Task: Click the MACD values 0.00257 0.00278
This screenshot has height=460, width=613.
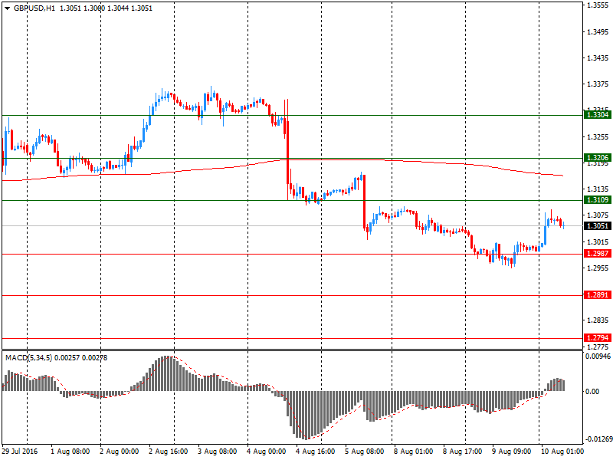Action: (x=81, y=357)
